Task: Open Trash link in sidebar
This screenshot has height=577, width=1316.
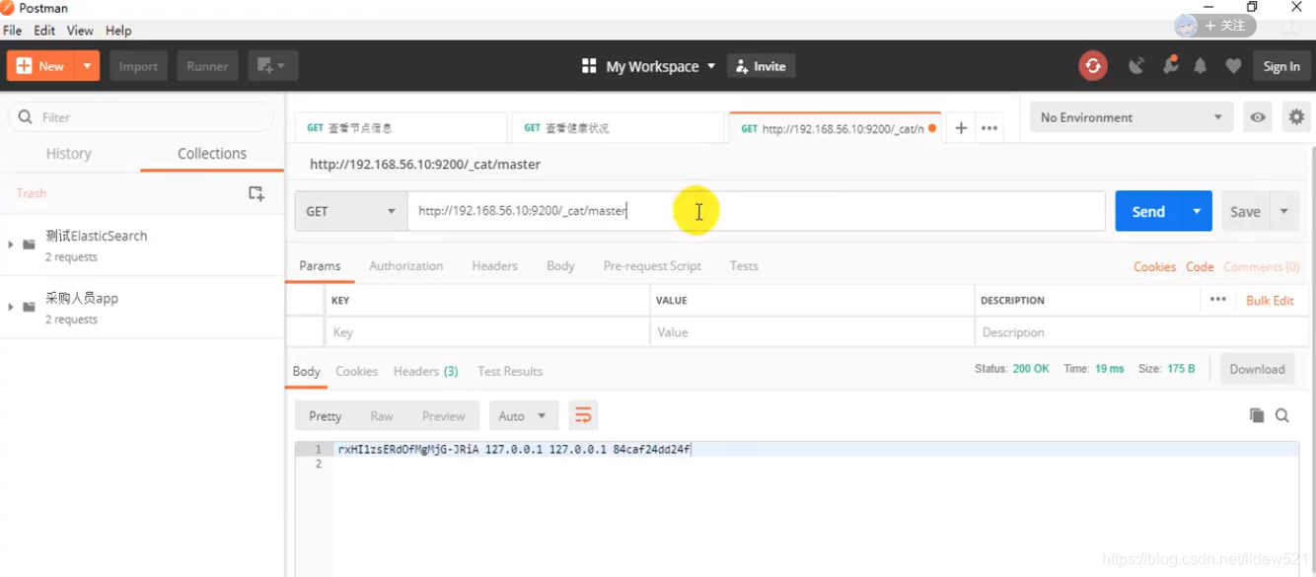Action: tap(32, 193)
